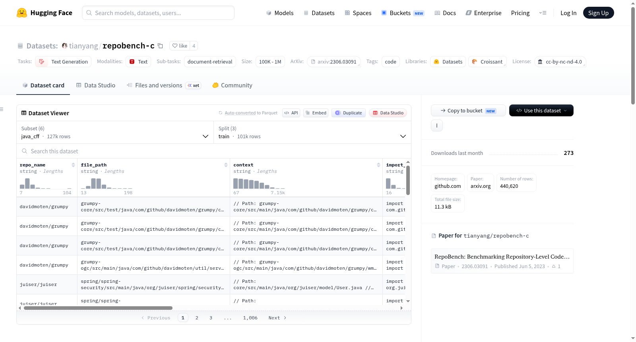636x342 pixels.
Task: Switch to Files and versions tab
Action: tap(164, 85)
